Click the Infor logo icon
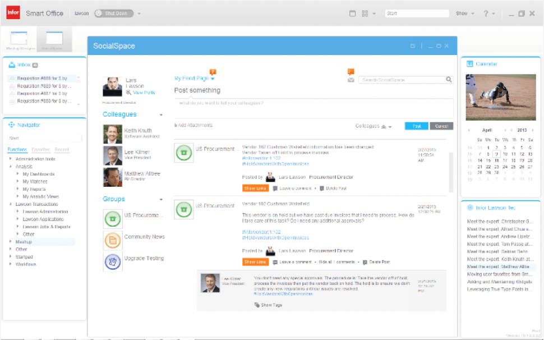 [13, 13]
